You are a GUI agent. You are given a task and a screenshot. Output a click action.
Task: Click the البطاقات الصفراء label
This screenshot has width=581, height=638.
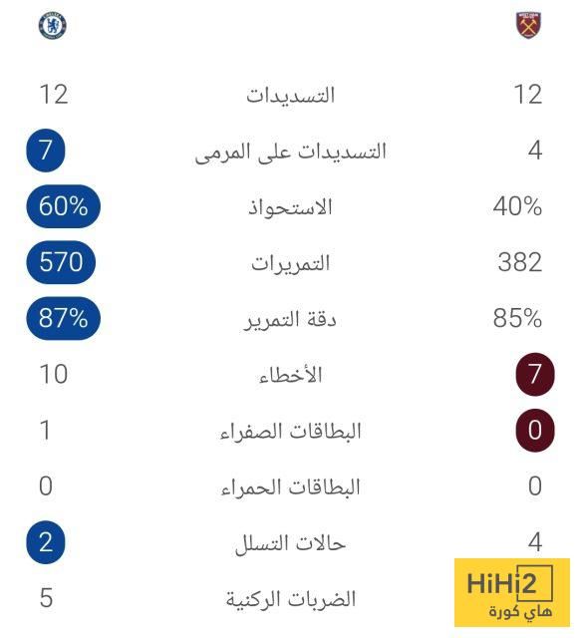[x=291, y=431]
